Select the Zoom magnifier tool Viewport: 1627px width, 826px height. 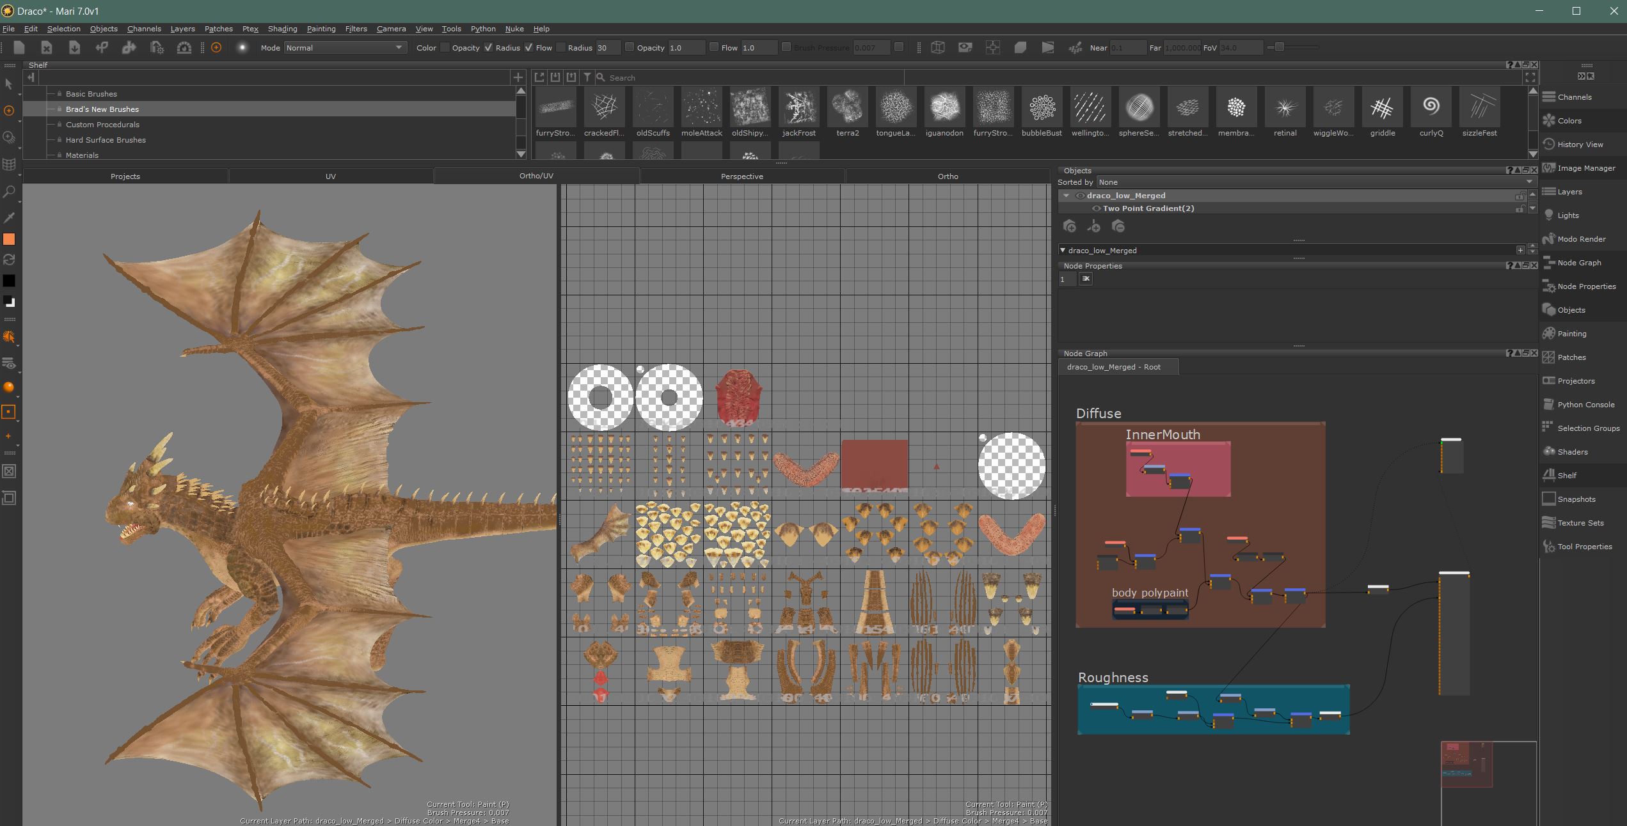[x=9, y=191]
